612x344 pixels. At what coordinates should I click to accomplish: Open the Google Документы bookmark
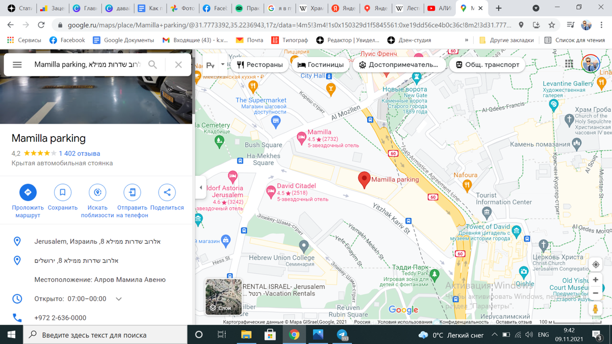(x=123, y=40)
